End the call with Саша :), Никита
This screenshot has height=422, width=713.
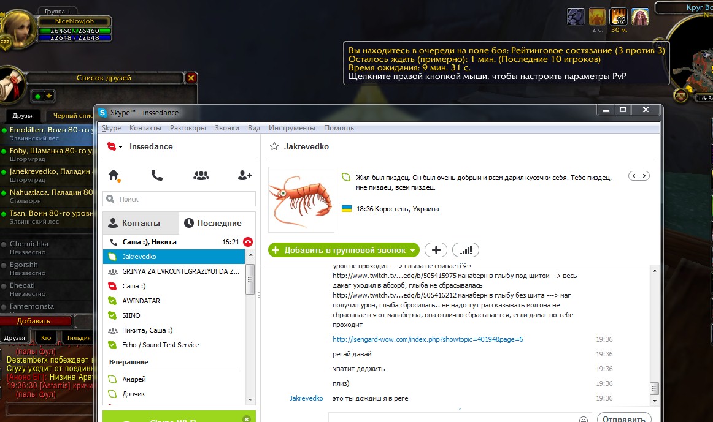pyautogui.click(x=248, y=242)
